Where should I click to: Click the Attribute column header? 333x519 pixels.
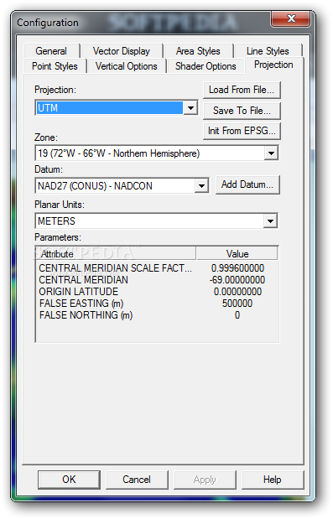(x=116, y=254)
